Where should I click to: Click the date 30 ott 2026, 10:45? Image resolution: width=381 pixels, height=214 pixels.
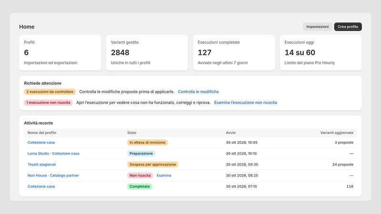coord(241,142)
